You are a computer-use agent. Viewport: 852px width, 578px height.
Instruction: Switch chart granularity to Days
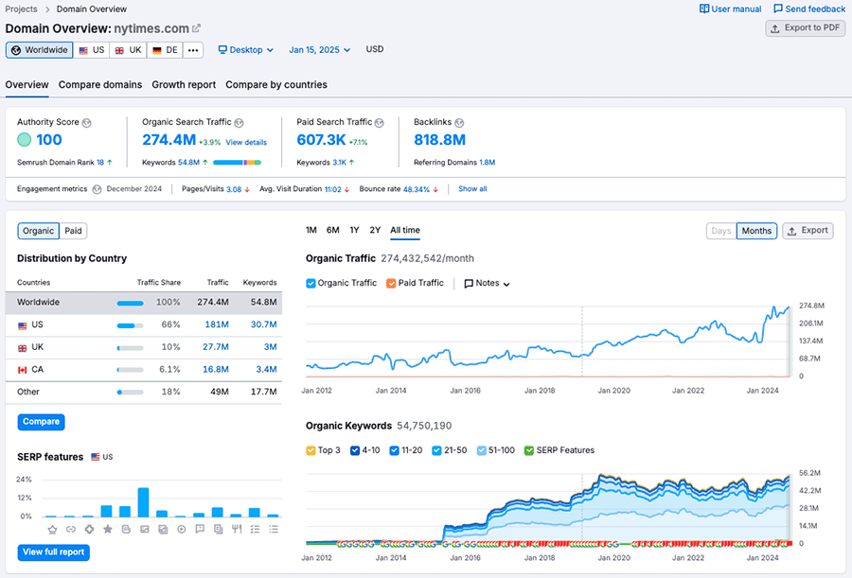point(721,231)
